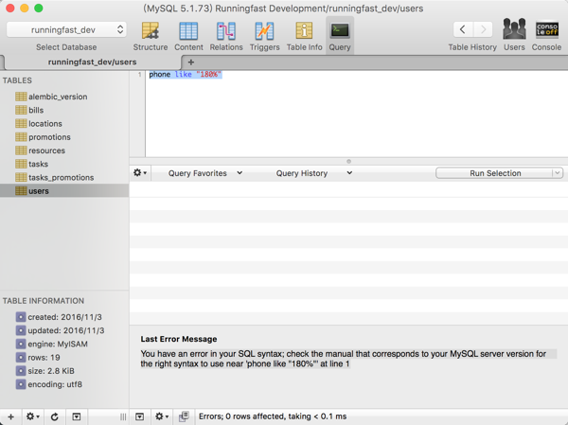Toggle table information pane in sidebar
The height and width of the screenshot is (425, 568).
(x=77, y=416)
